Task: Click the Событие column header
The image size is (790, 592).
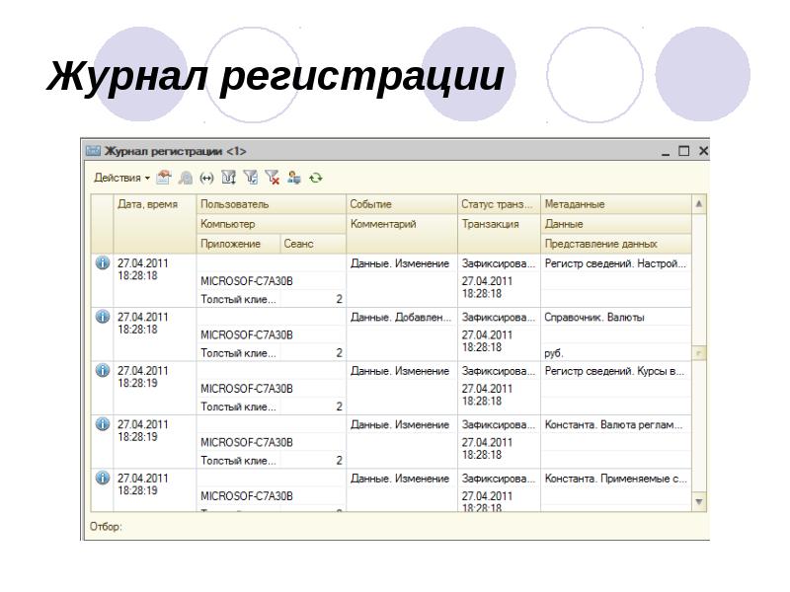Action: pos(402,204)
